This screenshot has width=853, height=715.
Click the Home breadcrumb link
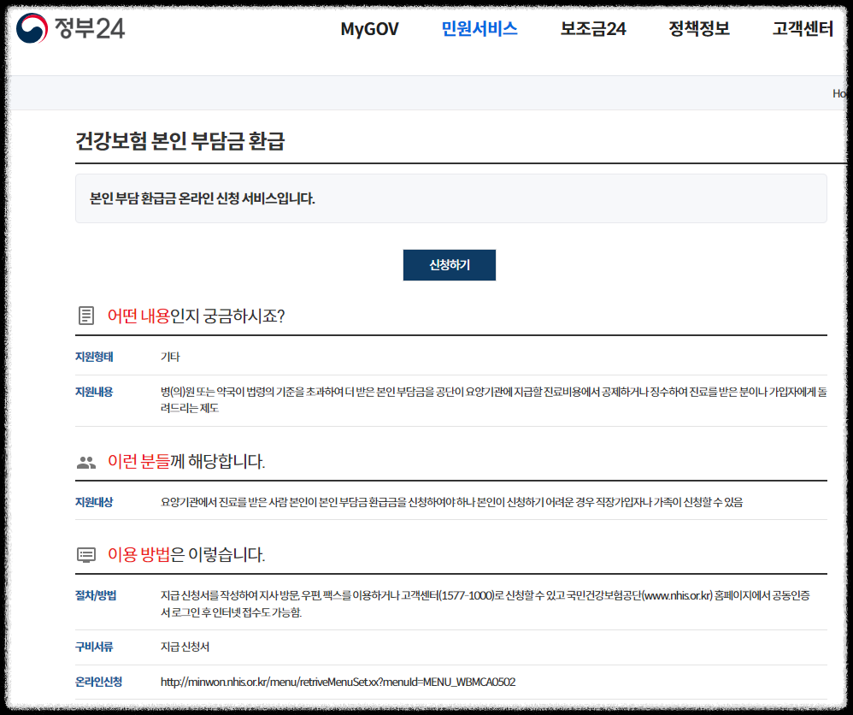[842, 92]
